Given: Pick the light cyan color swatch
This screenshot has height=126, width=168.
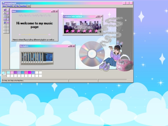Looking at the screenshot, I should point(8,72).
